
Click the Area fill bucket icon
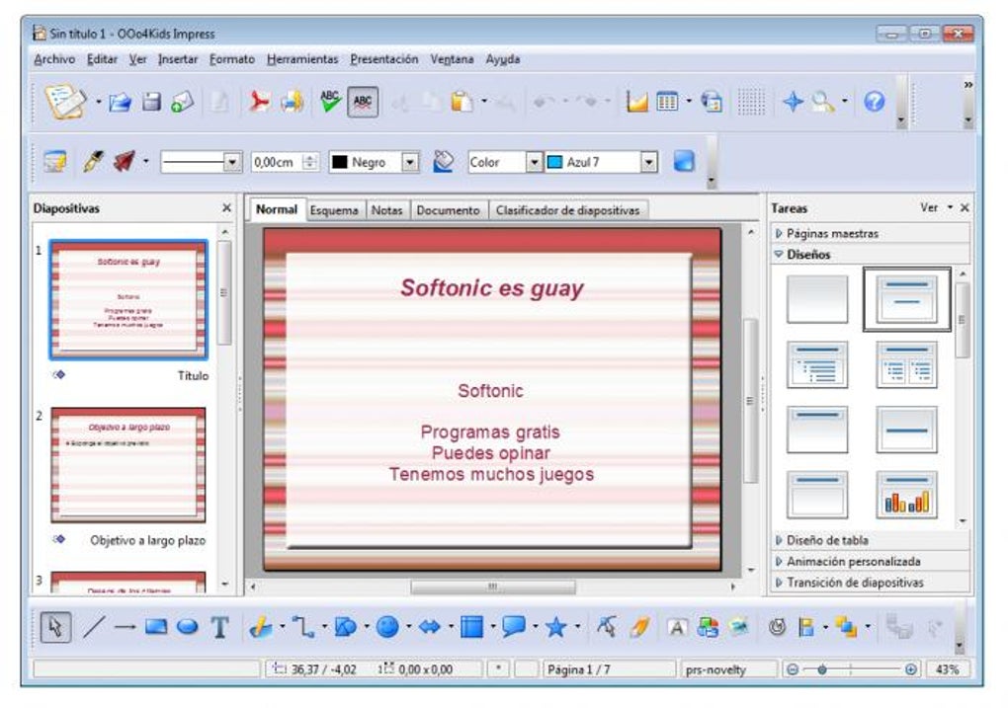point(443,161)
